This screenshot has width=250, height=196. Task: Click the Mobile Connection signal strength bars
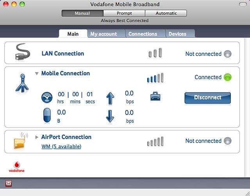155,78
